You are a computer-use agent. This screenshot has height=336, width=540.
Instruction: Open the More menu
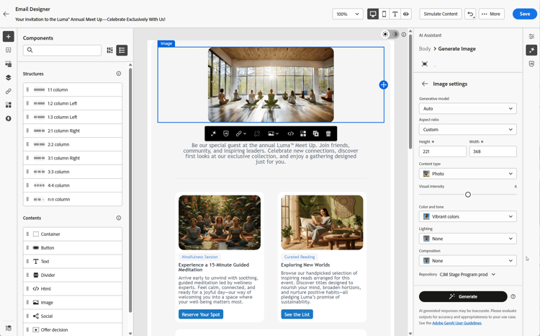click(491, 14)
